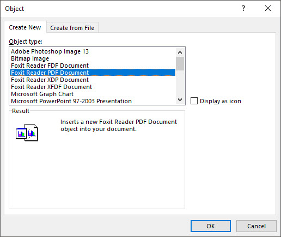This screenshot has height=237, width=281.
Task: Select Adobe Photoshop Image 13
Action: 93,51
